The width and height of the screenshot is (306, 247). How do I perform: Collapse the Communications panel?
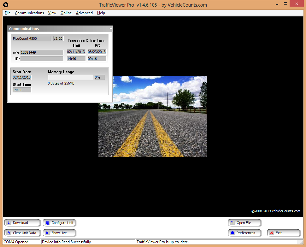tap(110, 28)
